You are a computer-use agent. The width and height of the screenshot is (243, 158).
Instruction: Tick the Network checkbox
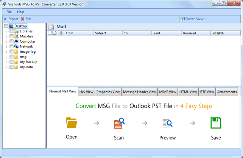point(11,46)
